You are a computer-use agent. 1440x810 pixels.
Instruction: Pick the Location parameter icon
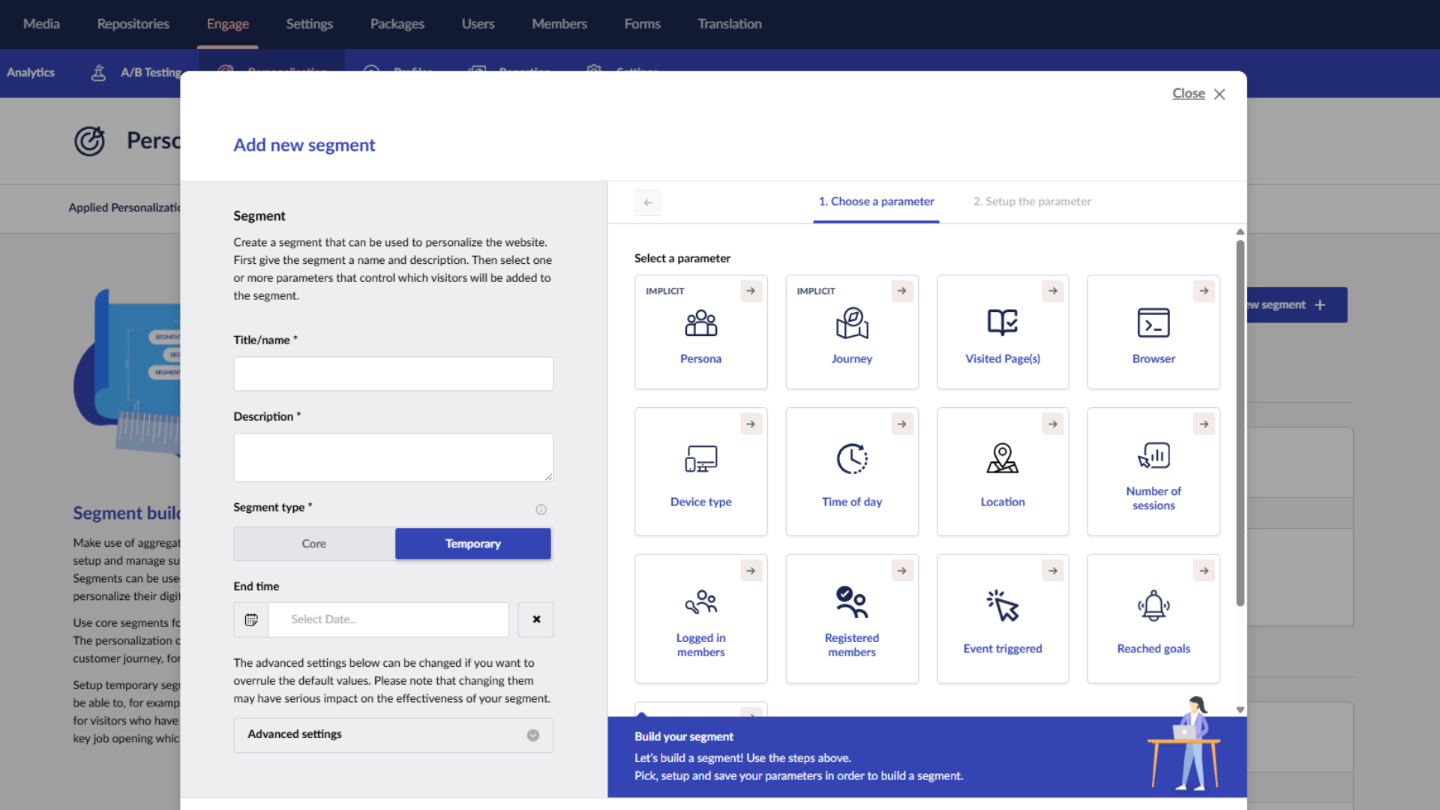[x=1002, y=458]
